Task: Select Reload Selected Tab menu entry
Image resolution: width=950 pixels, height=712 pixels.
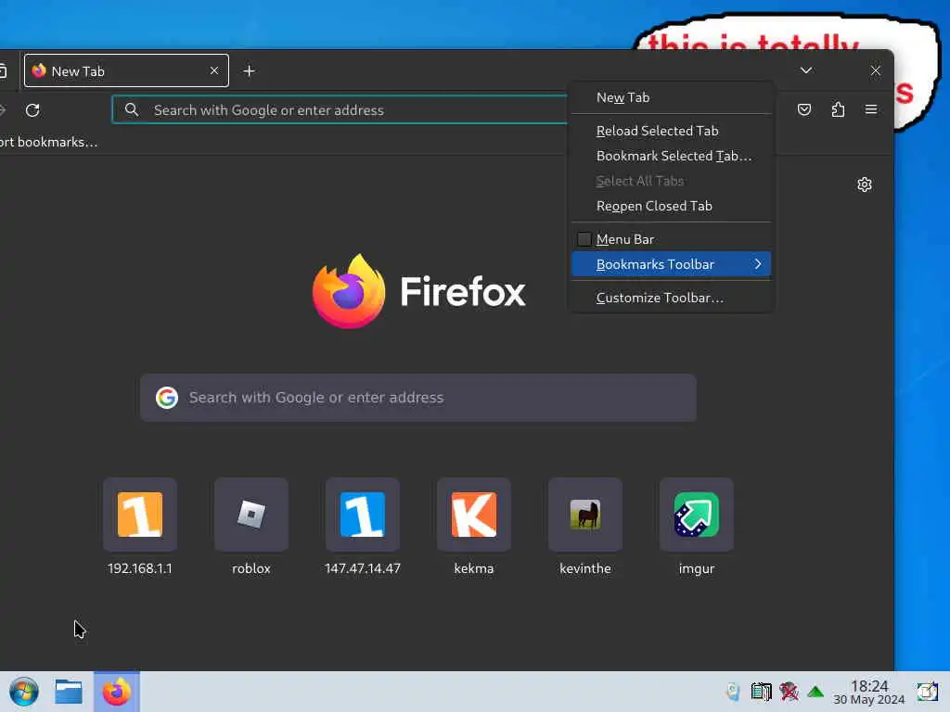Action: 671,131
